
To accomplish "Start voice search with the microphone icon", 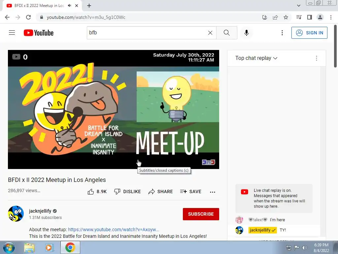I will (246, 33).
